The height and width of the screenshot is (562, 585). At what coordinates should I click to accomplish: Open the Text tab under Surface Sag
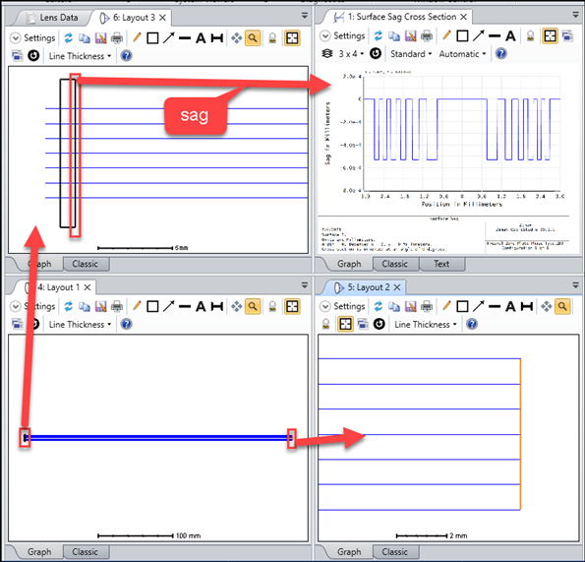(441, 264)
